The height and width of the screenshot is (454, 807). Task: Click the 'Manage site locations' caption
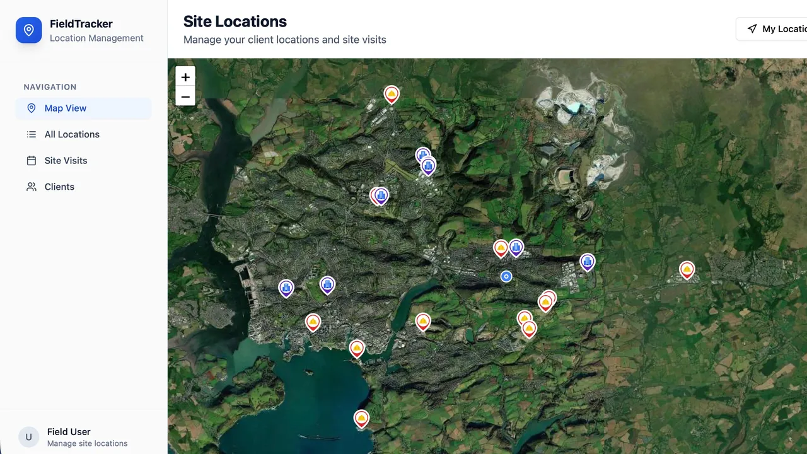tap(88, 444)
